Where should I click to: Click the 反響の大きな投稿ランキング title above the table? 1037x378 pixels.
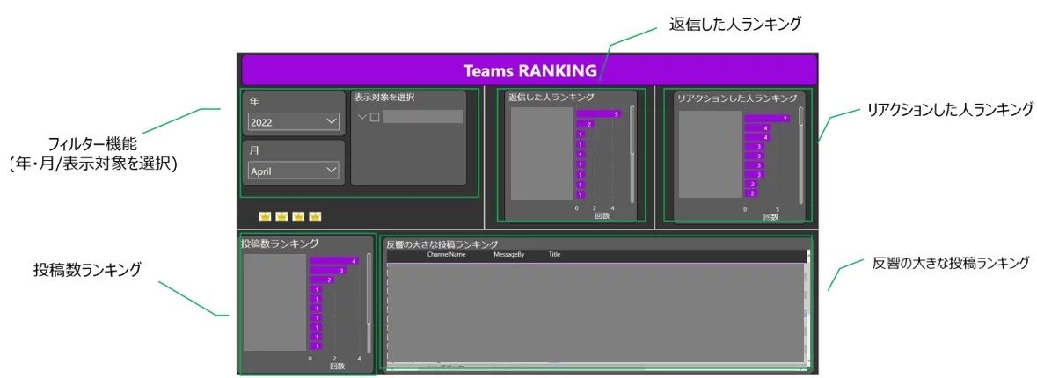pos(442,244)
